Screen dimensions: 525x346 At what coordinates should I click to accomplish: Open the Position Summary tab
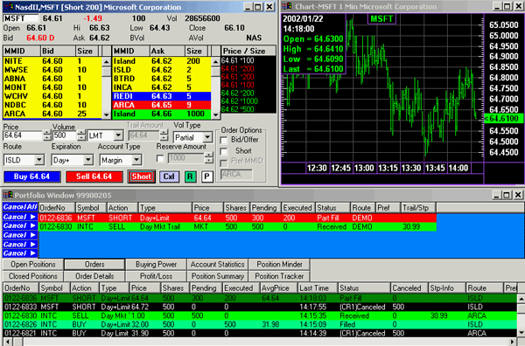(x=217, y=276)
